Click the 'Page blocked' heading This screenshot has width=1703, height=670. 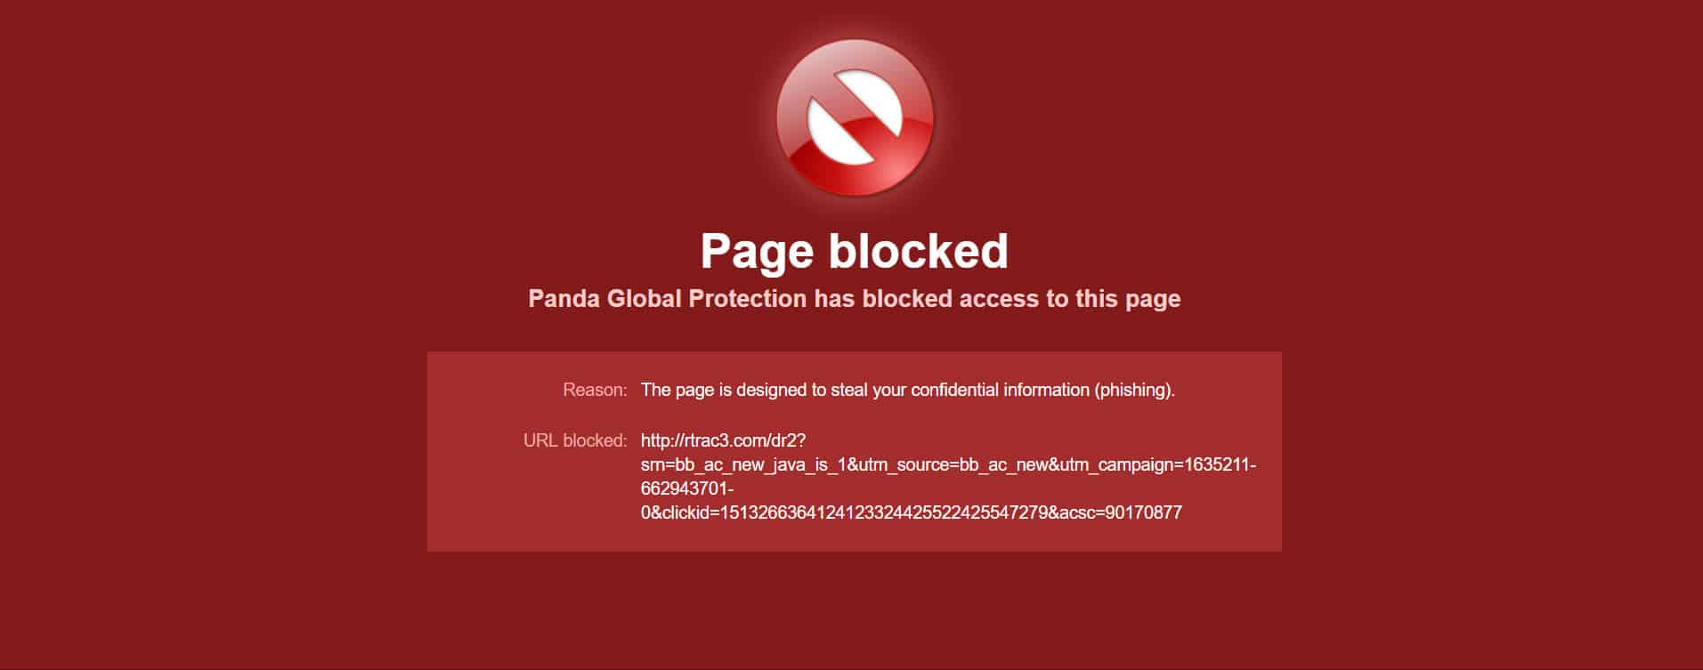point(855,251)
